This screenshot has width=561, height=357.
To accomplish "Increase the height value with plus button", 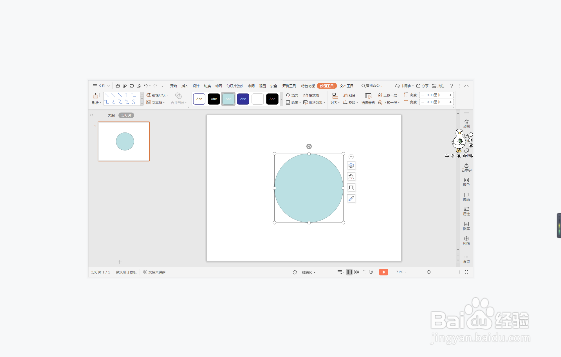I will (x=450, y=95).
